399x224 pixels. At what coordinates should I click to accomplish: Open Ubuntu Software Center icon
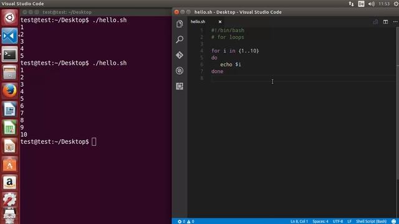tap(10, 164)
